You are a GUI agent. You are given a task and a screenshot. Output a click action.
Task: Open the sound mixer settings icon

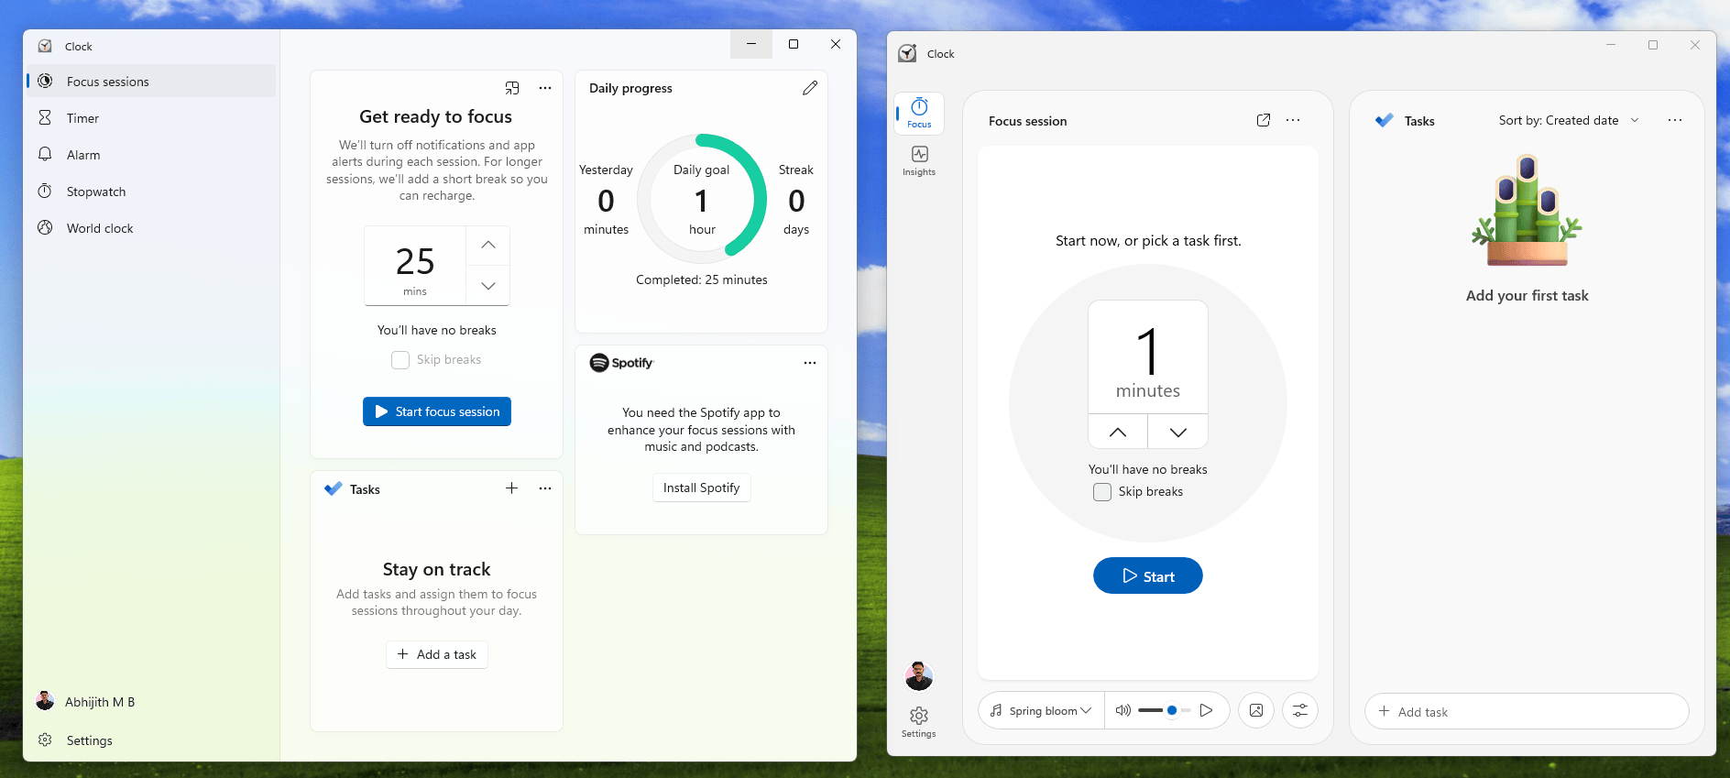(x=1299, y=710)
